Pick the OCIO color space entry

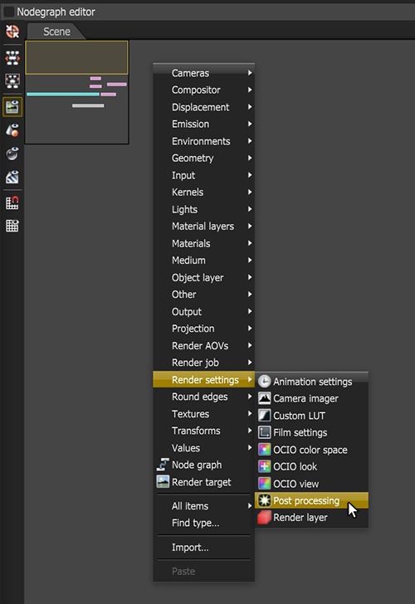click(311, 450)
